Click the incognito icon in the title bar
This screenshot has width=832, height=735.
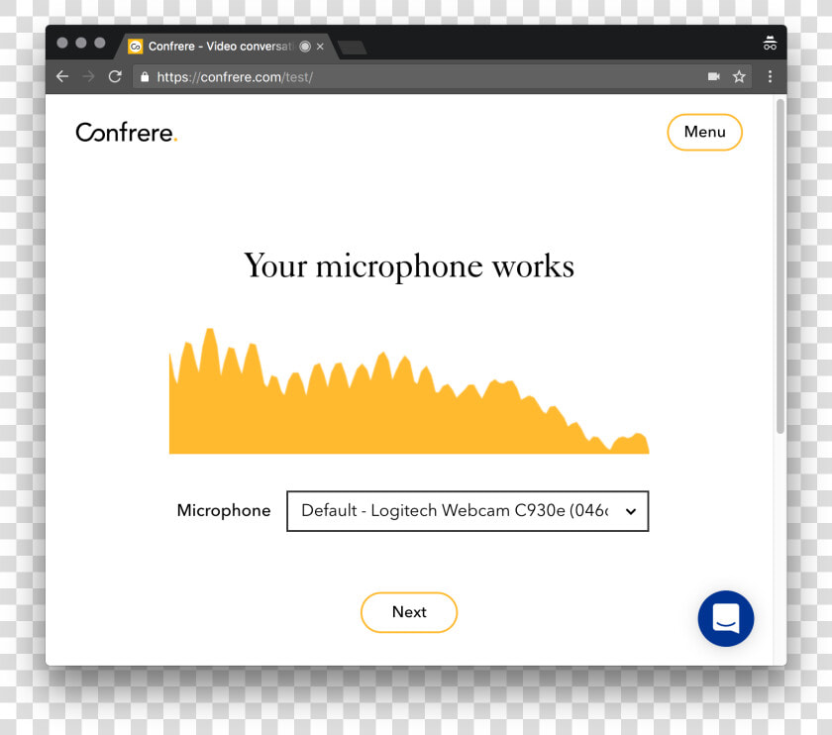coord(770,43)
